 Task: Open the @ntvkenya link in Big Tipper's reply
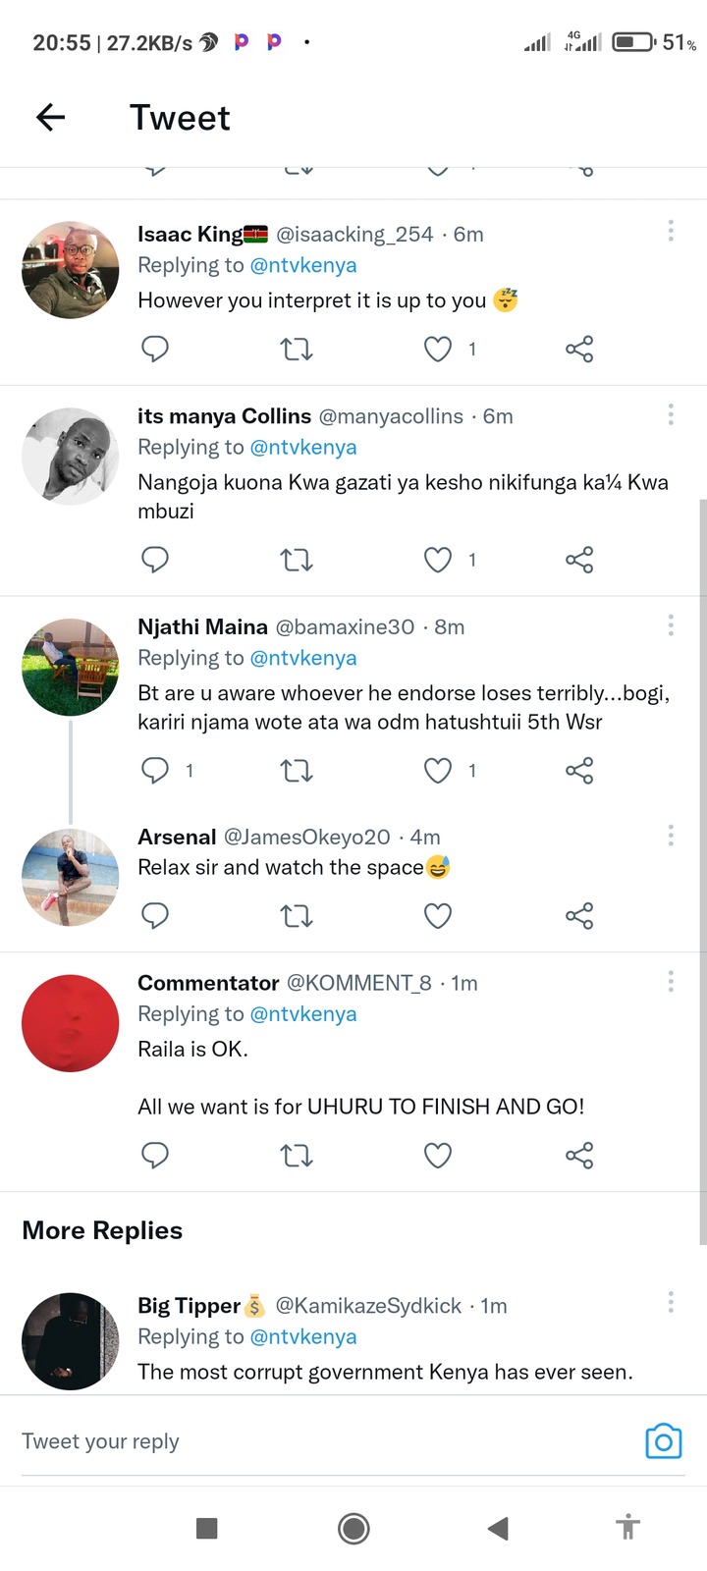[x=303, y=1336]
